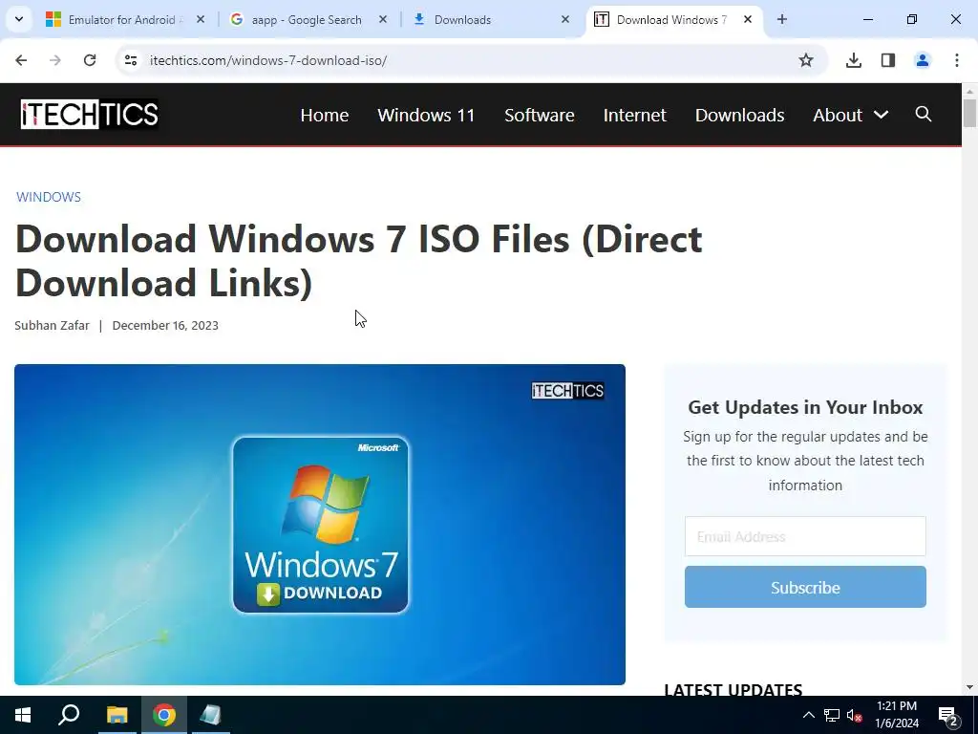Screen dimensions: 978x734
Task: Show hidden system tray icons
Action: pos(808,715)
